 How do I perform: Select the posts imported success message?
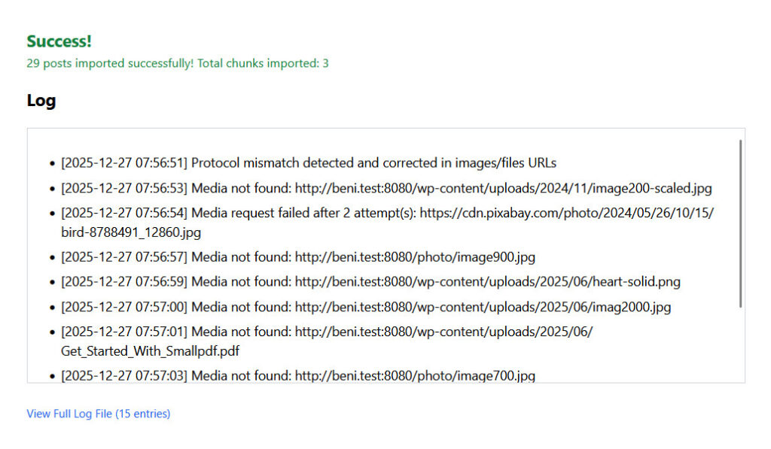pyautogui.click(x=177, y=63)
